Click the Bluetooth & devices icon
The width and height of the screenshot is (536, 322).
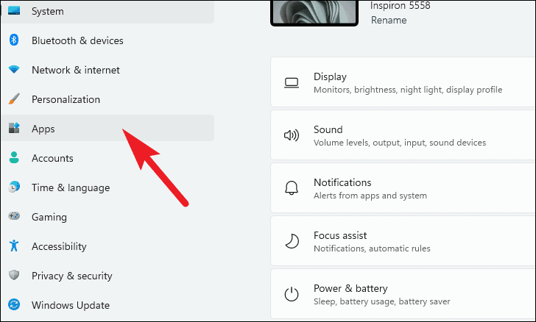(x=14, y=40)
